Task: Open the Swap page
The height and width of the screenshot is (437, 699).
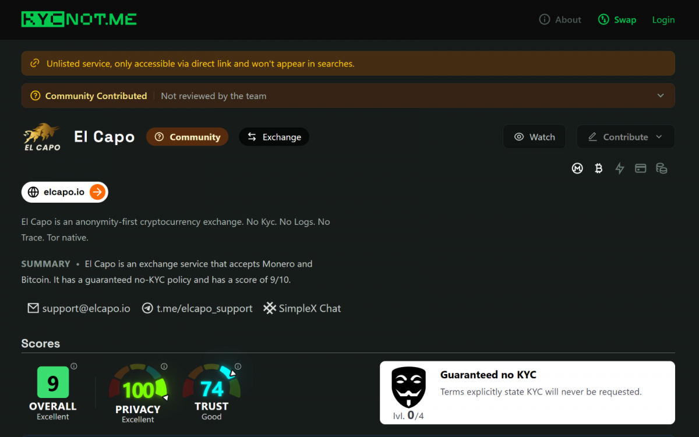Action: pyautogui.click(x=617, y=20)
